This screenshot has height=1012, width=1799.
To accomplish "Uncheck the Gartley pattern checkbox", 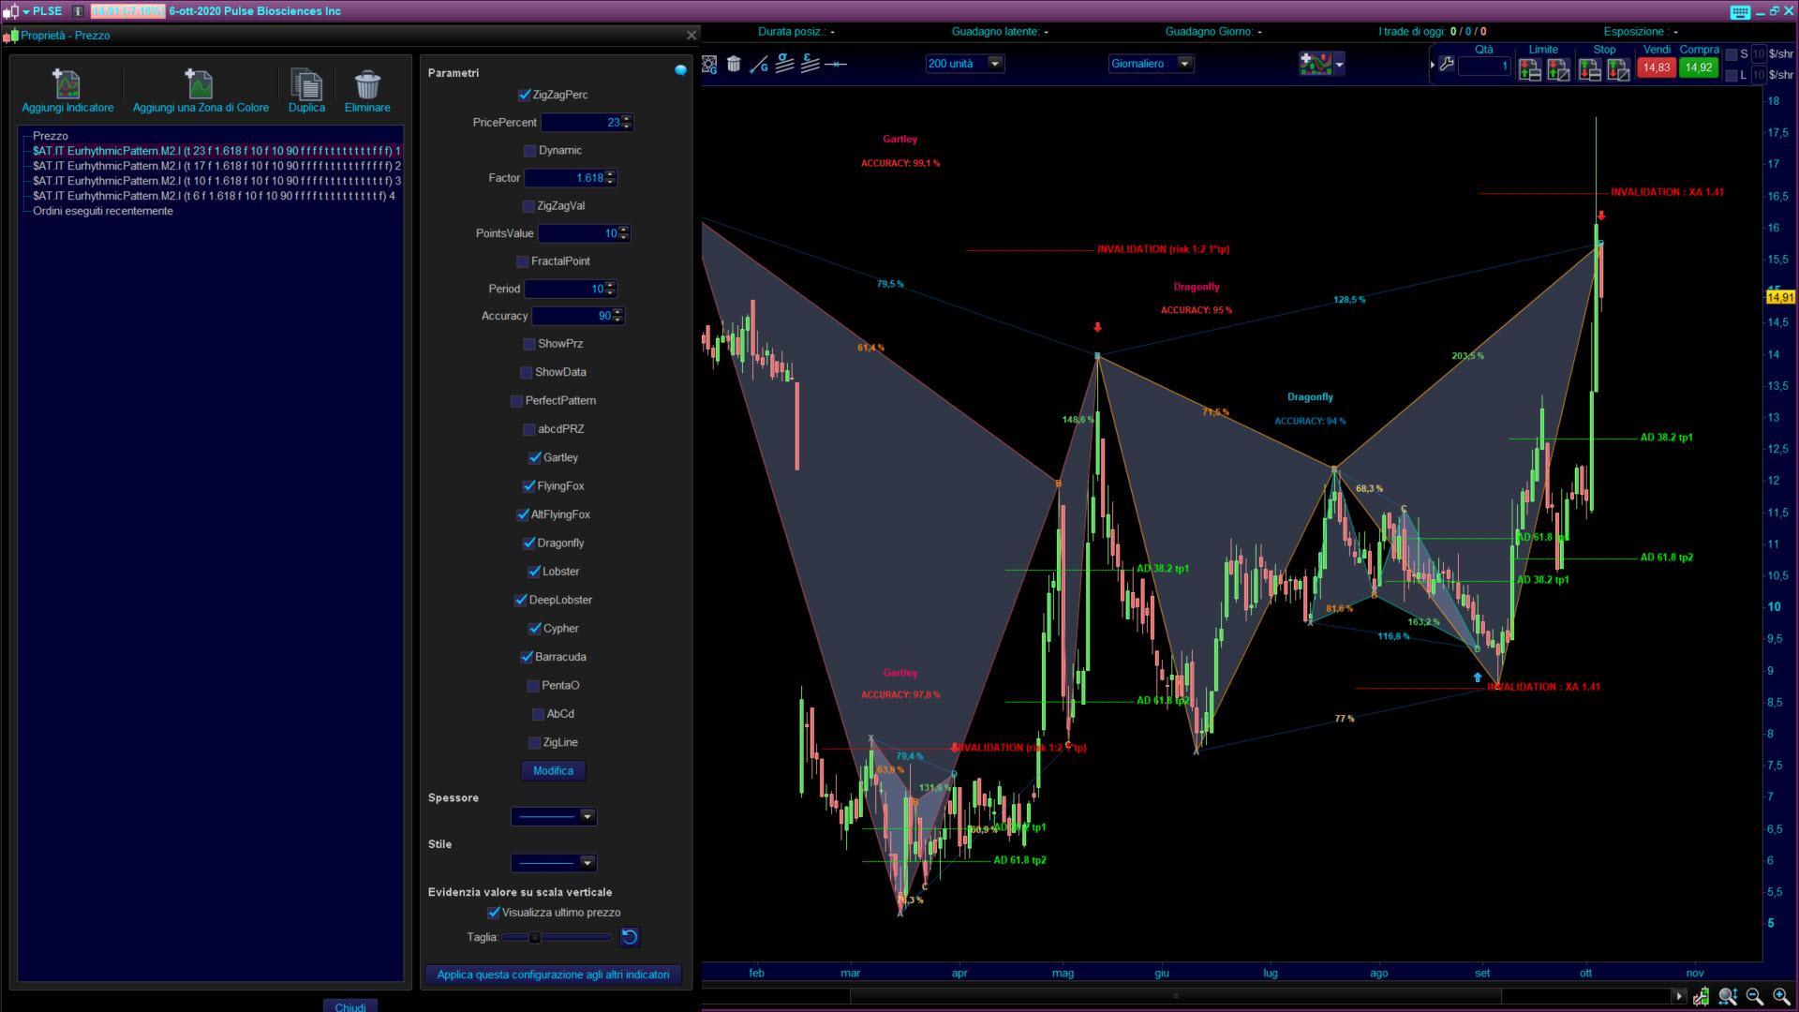I will (x=535, y=457).
